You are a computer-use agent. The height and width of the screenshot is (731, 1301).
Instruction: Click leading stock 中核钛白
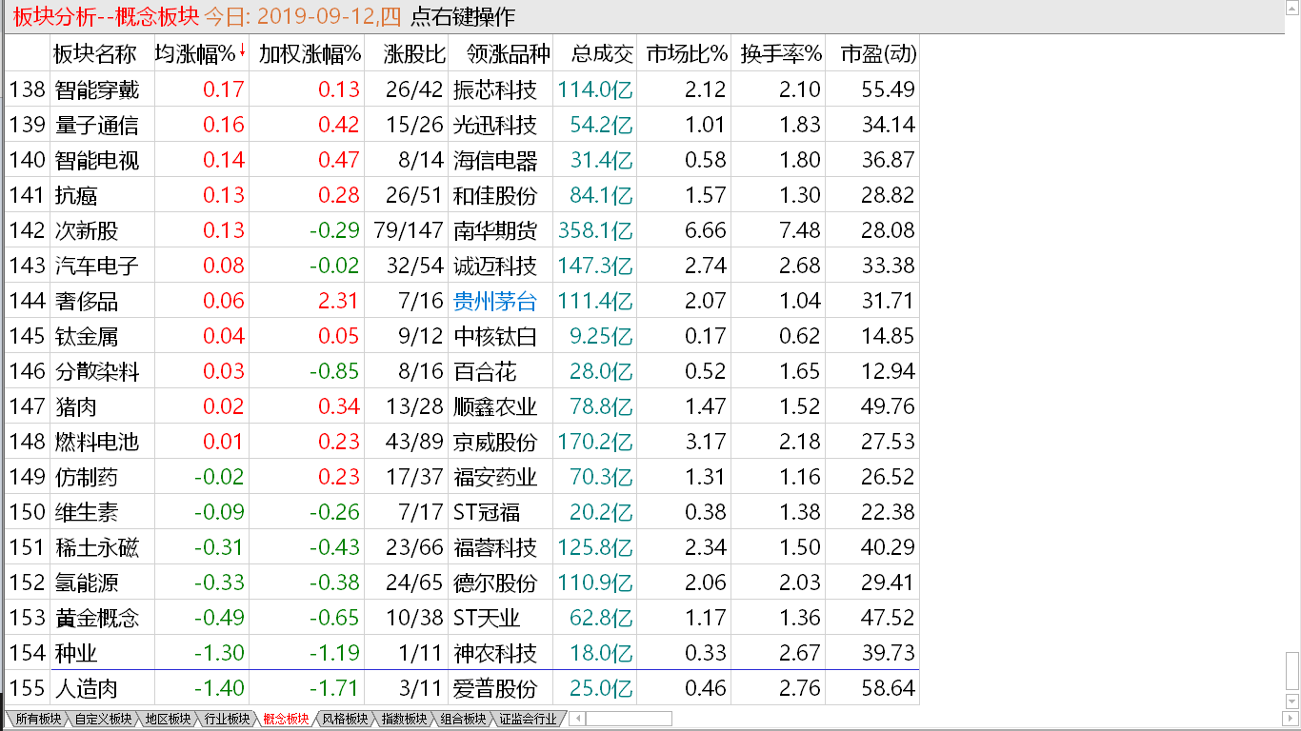495,336
